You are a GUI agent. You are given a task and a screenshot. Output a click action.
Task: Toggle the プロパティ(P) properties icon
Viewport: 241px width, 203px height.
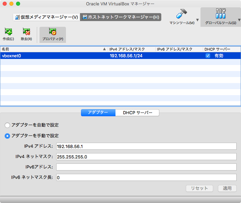pyautogui.click(x=53, y=31)
